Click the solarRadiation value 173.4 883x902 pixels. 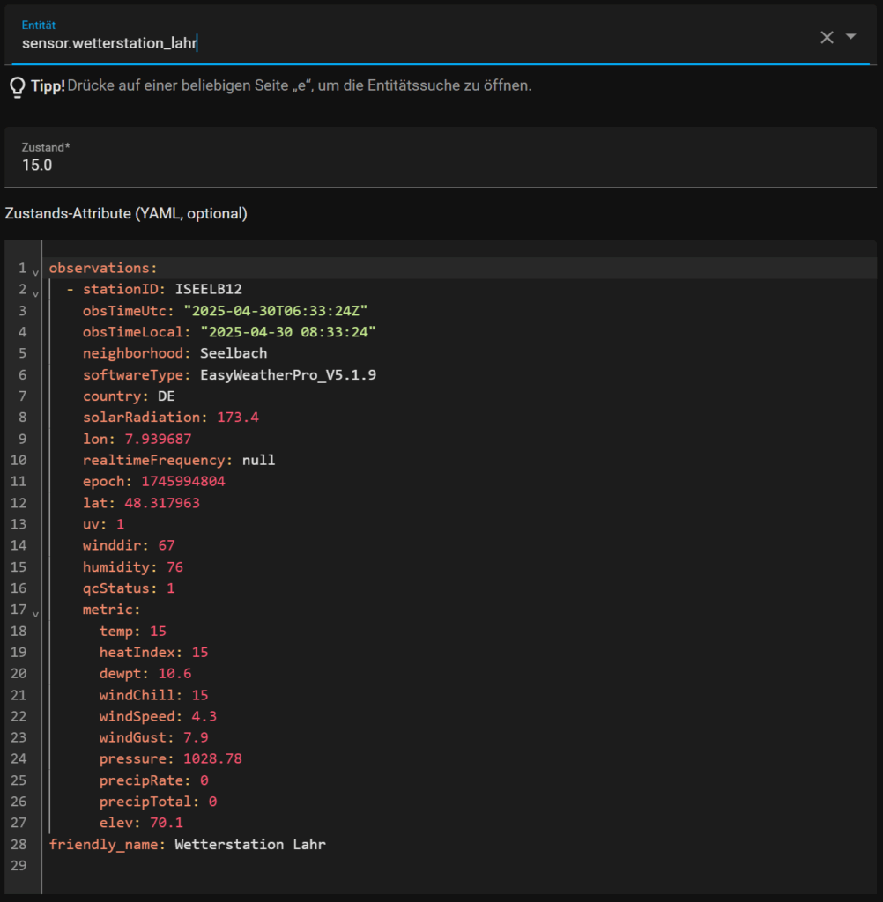tap(238, 417)
